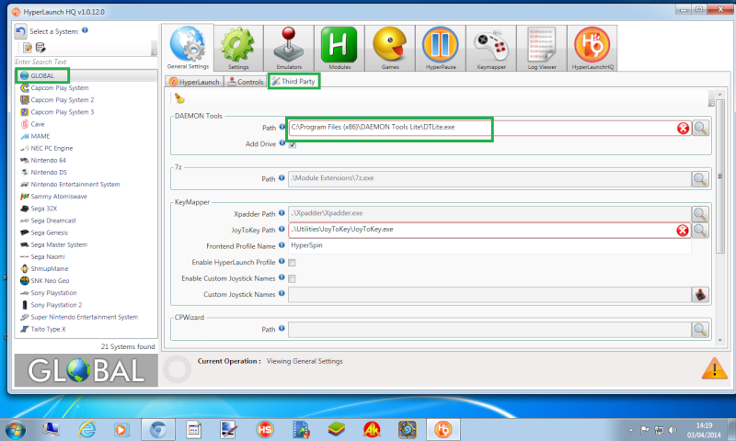This screenshot has width=736, height=441.
Task: Click the systems database icon
Action: tap(40, 48)
